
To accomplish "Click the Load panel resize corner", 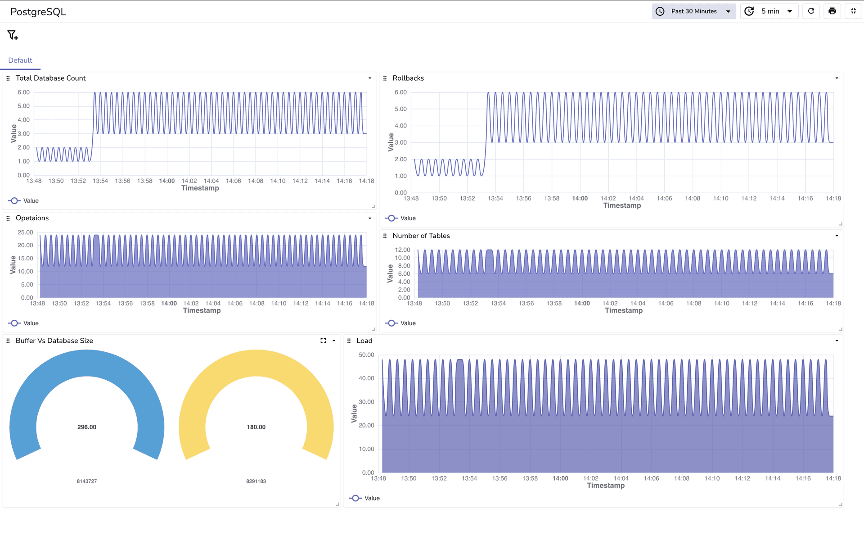I will 840,504.
